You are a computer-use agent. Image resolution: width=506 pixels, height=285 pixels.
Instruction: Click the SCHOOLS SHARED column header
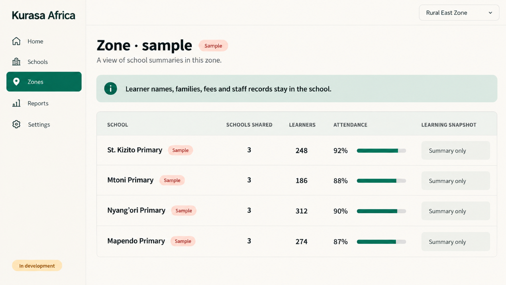249,125
